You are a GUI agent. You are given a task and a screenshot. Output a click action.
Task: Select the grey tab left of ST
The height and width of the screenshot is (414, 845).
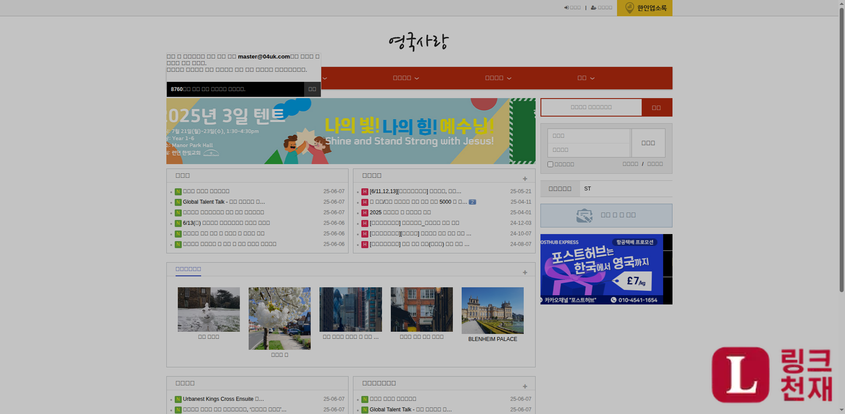560,189
